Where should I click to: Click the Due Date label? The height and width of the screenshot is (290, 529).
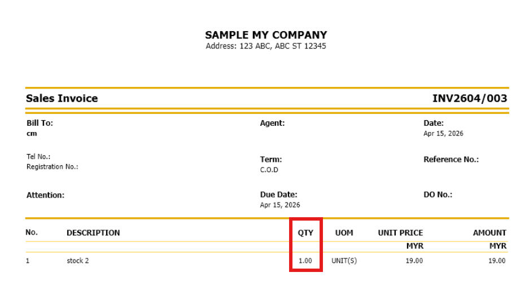pyautogui.click(x=278, y=195)
